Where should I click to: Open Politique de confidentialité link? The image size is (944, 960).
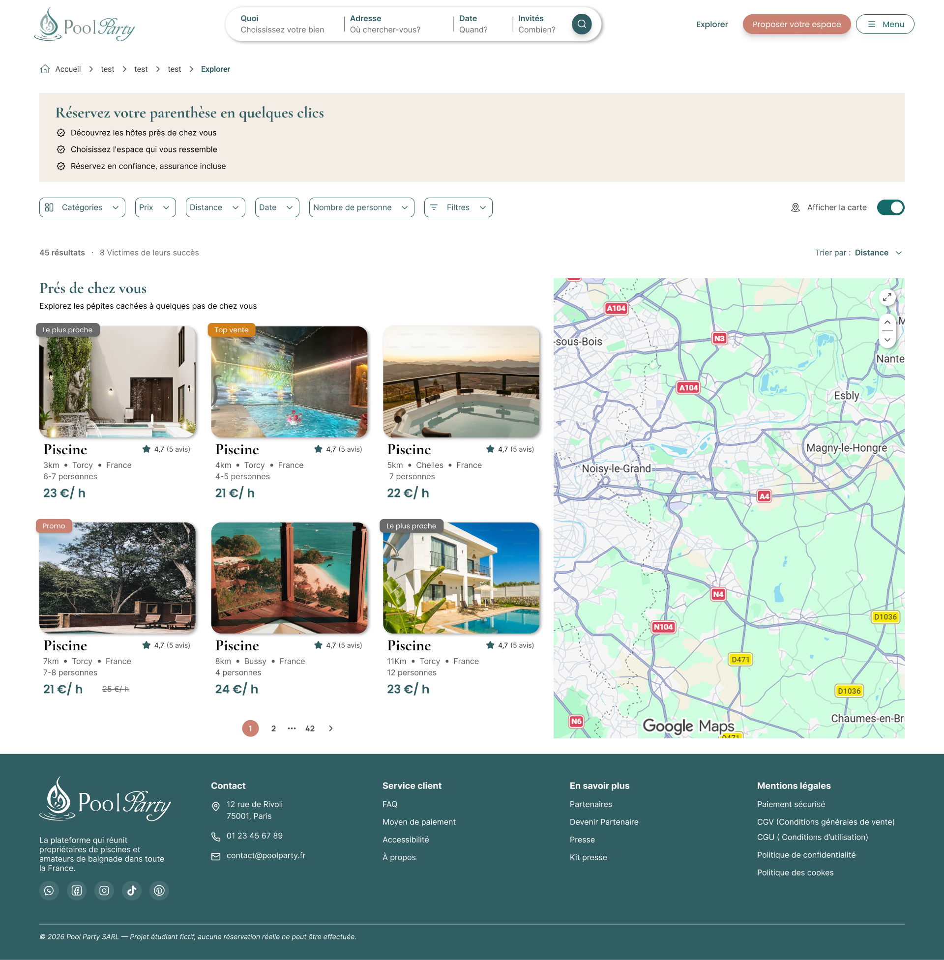pyautogui.click(x=806, y=854)
